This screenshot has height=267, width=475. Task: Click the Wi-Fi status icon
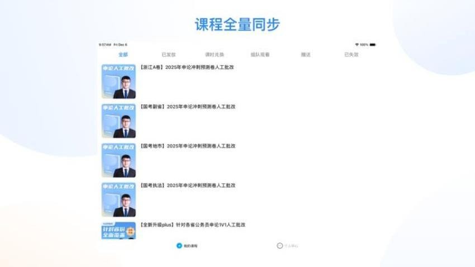(357, 45)
